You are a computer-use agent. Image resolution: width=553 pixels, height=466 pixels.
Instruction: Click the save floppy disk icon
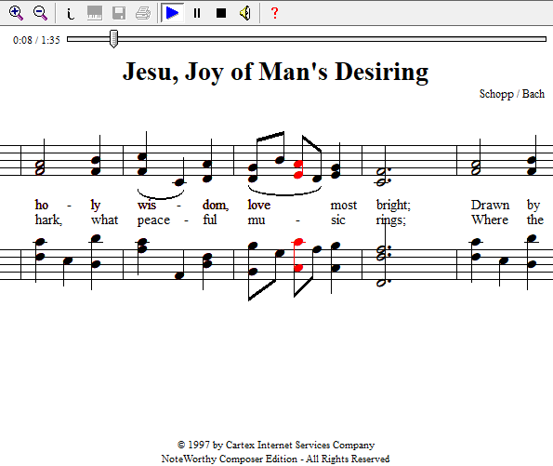coord(119,13)
